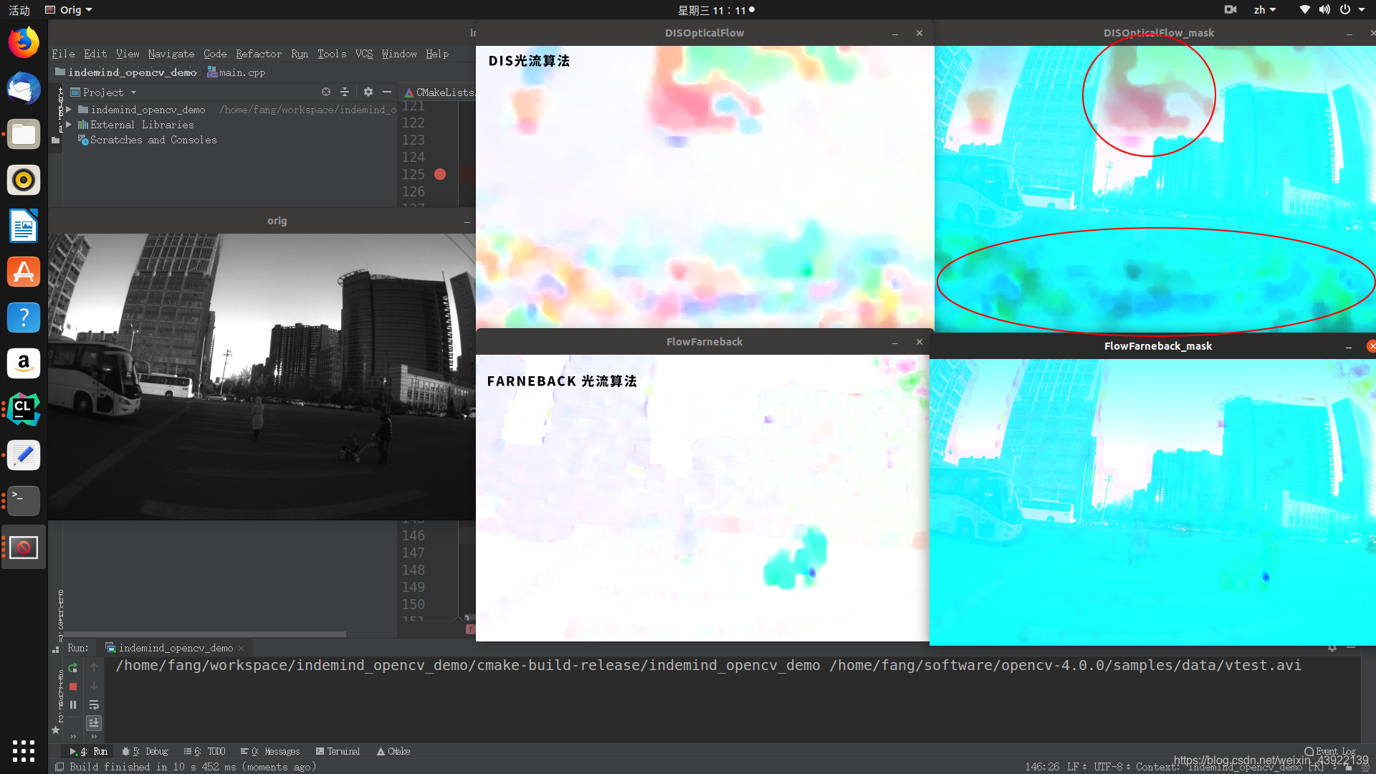Click down stack trace arrow in Run panel
Image resolution: width=1376 pixels, height=774 pixels.
(94, 687)
